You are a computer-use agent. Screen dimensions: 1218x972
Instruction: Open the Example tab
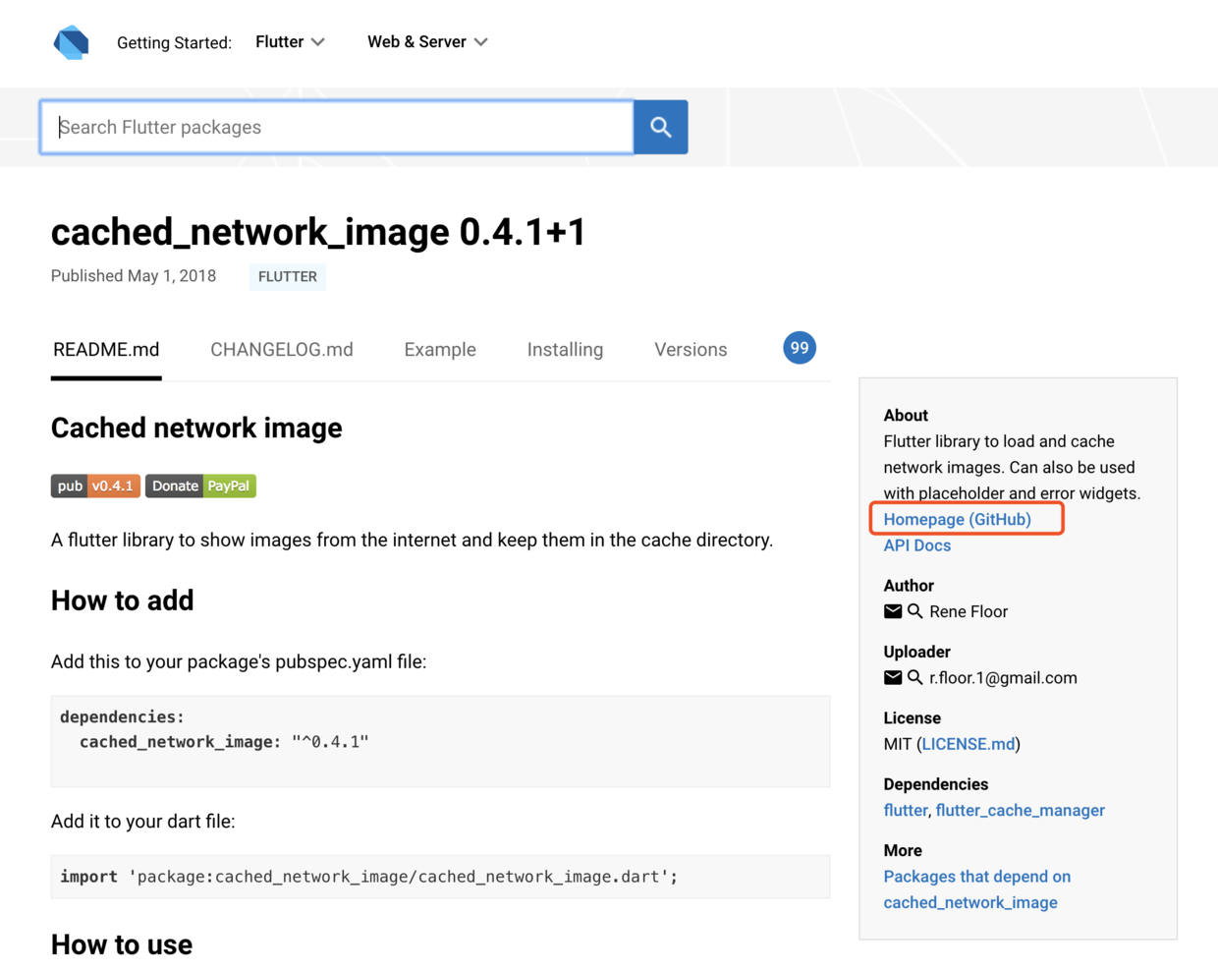[x=440, y=350]
